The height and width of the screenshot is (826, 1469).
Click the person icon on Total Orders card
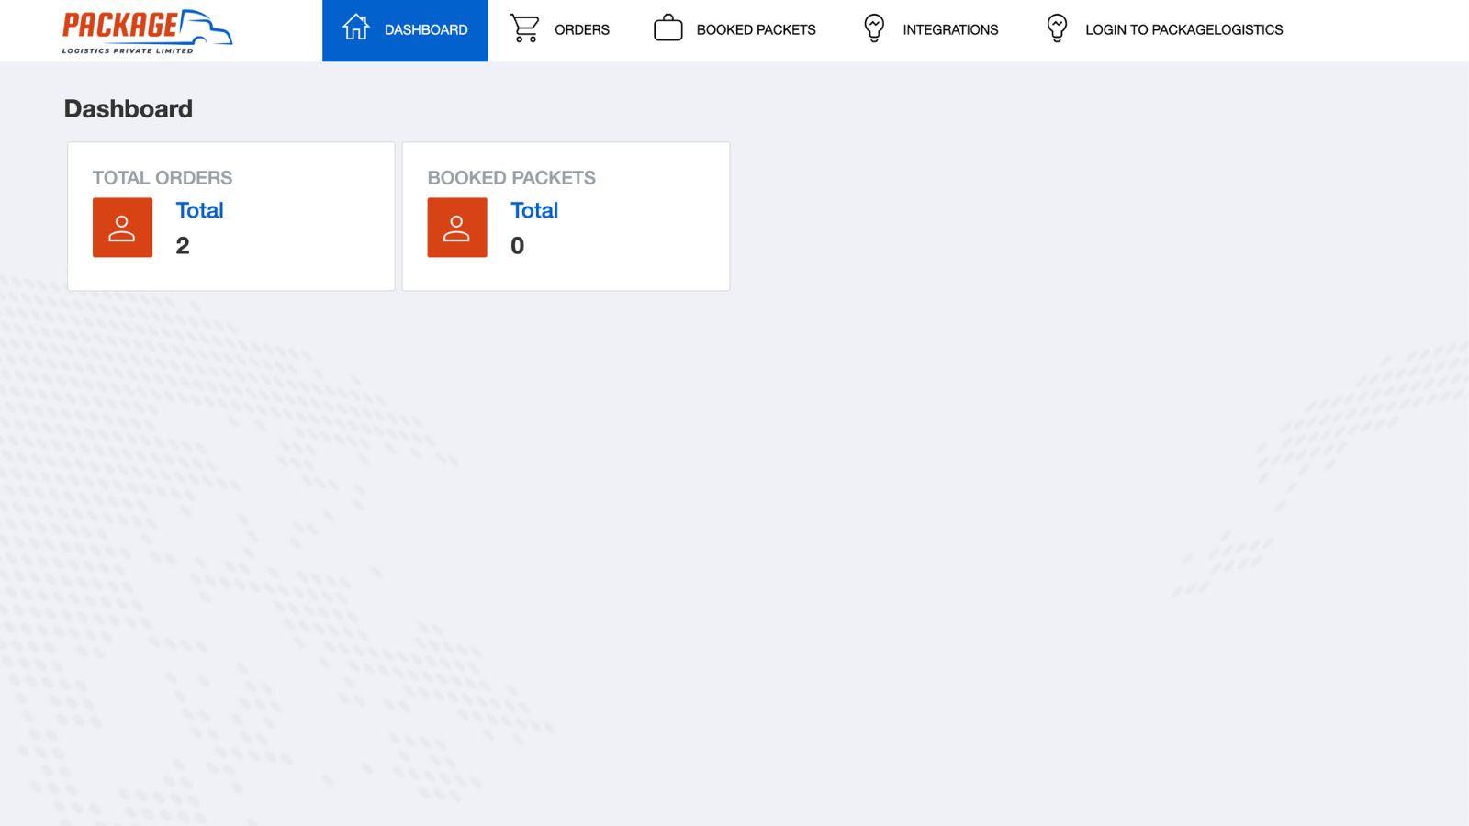click(122, 227)
